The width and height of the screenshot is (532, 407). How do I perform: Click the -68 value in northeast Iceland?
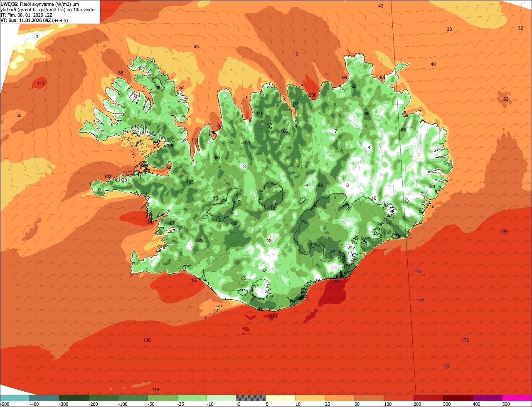353,86
